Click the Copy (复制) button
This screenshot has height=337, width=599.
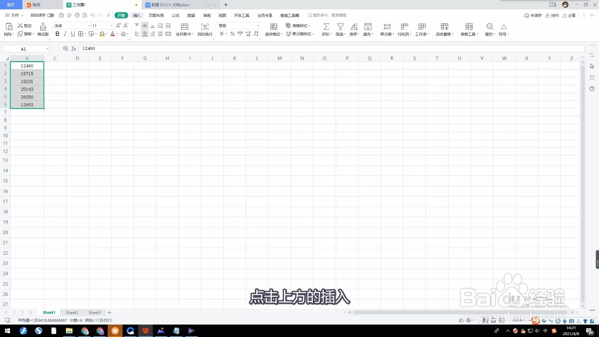(x=25, y=34)
